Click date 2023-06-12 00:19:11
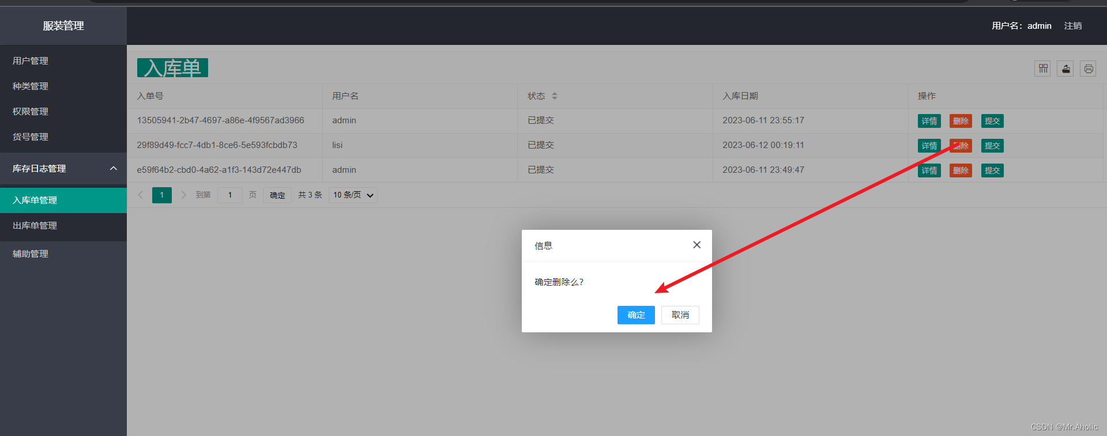1107x436 pixels. (x=763, y=145)
